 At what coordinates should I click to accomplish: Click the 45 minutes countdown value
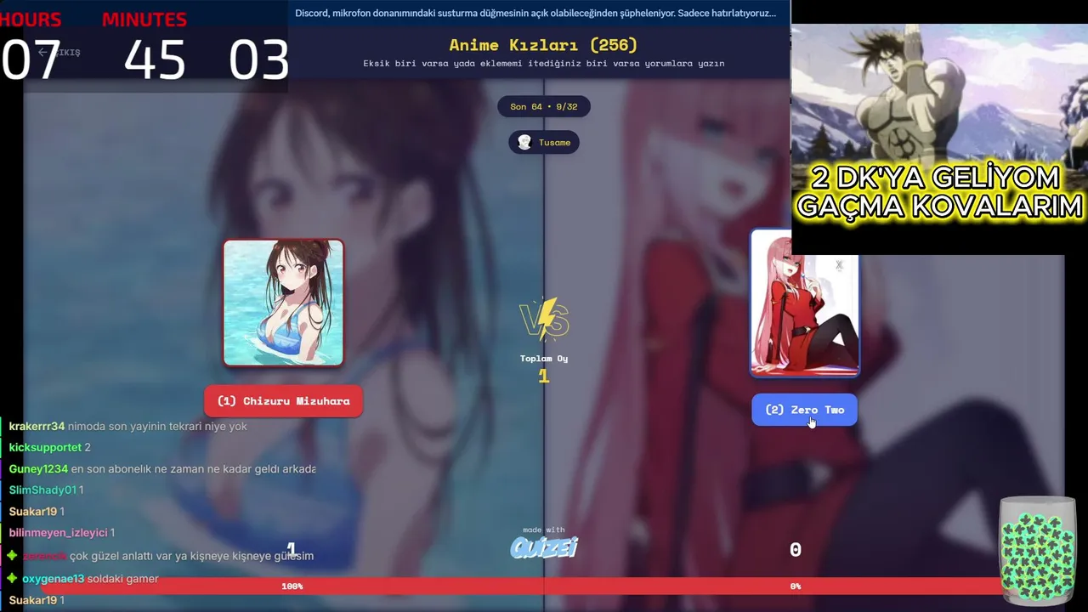pos(155,60)
